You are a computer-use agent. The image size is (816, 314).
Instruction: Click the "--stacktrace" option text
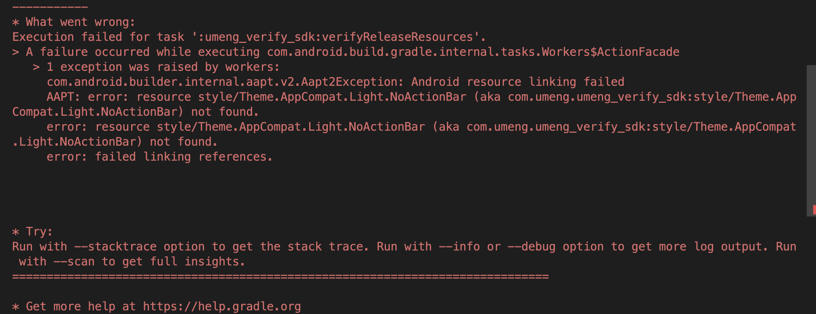(115, 246)
